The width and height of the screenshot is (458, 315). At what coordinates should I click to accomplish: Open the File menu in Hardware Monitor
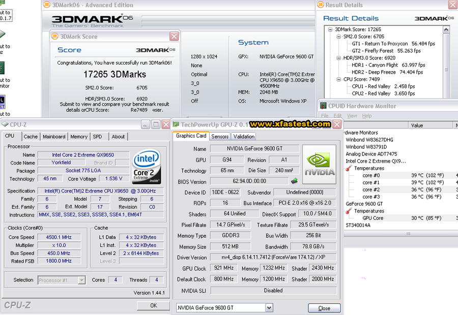(325, 116)
